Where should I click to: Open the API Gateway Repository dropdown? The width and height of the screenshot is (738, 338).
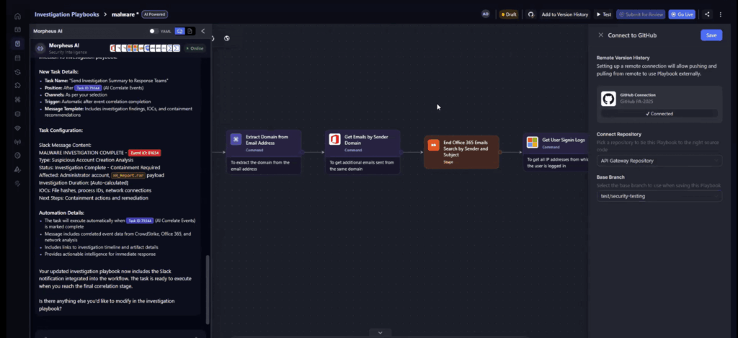(x=659, y=161)
